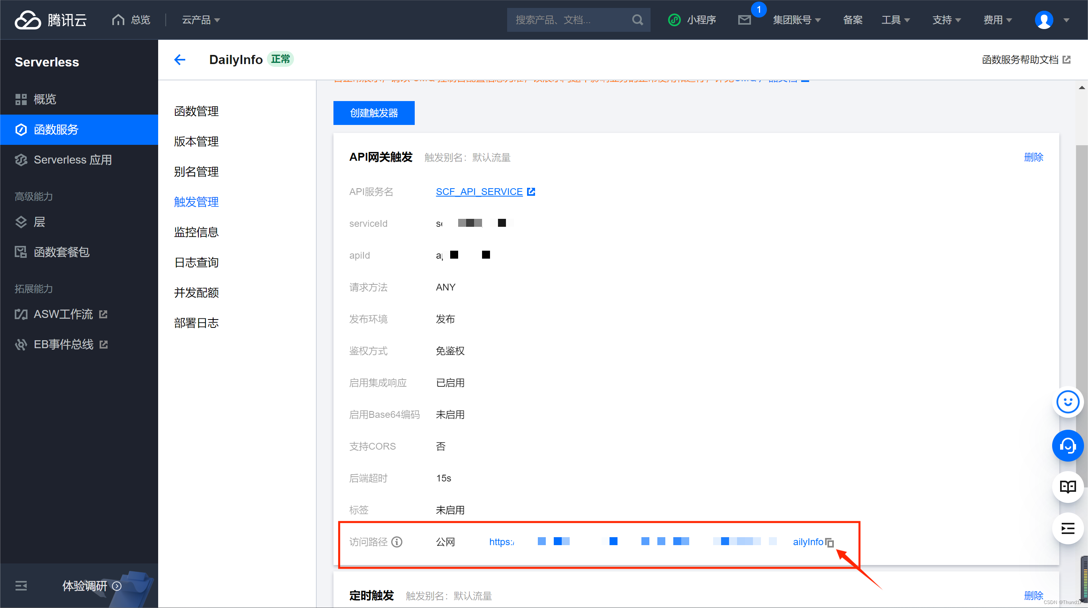The image size is (1088, 608).
Task: Delete the 定时触发 trigger
Action: click(1033, 595)
